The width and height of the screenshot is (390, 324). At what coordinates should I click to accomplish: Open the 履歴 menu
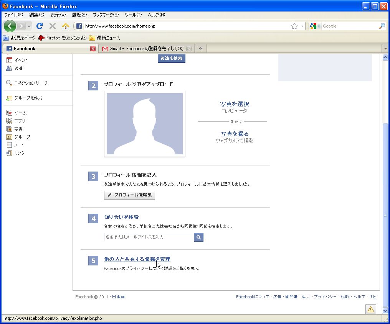tap(79, 15)
